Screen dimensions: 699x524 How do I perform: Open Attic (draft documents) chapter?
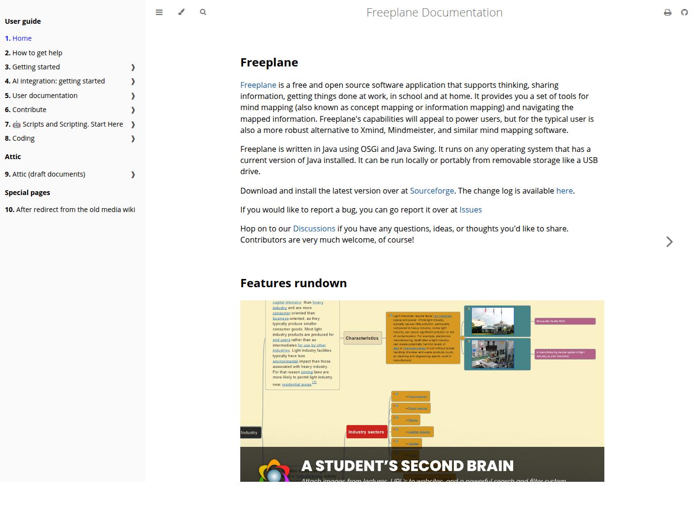tap(45, 174)
